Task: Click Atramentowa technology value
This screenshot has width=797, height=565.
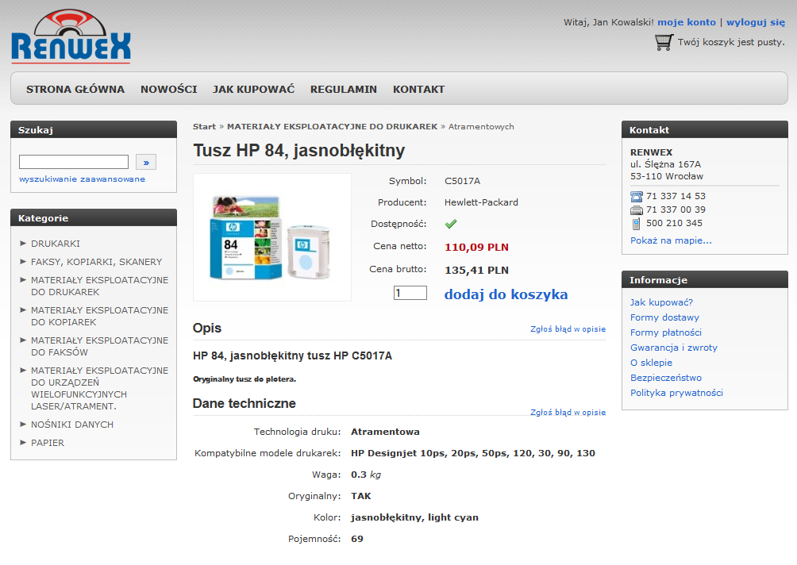Action: pos(385,432)
